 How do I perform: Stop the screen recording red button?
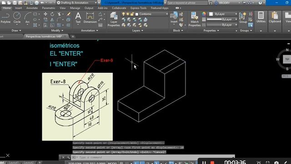tap(212, 163)
